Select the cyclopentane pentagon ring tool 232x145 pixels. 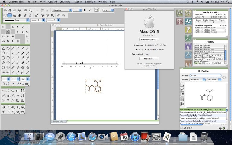3,53
